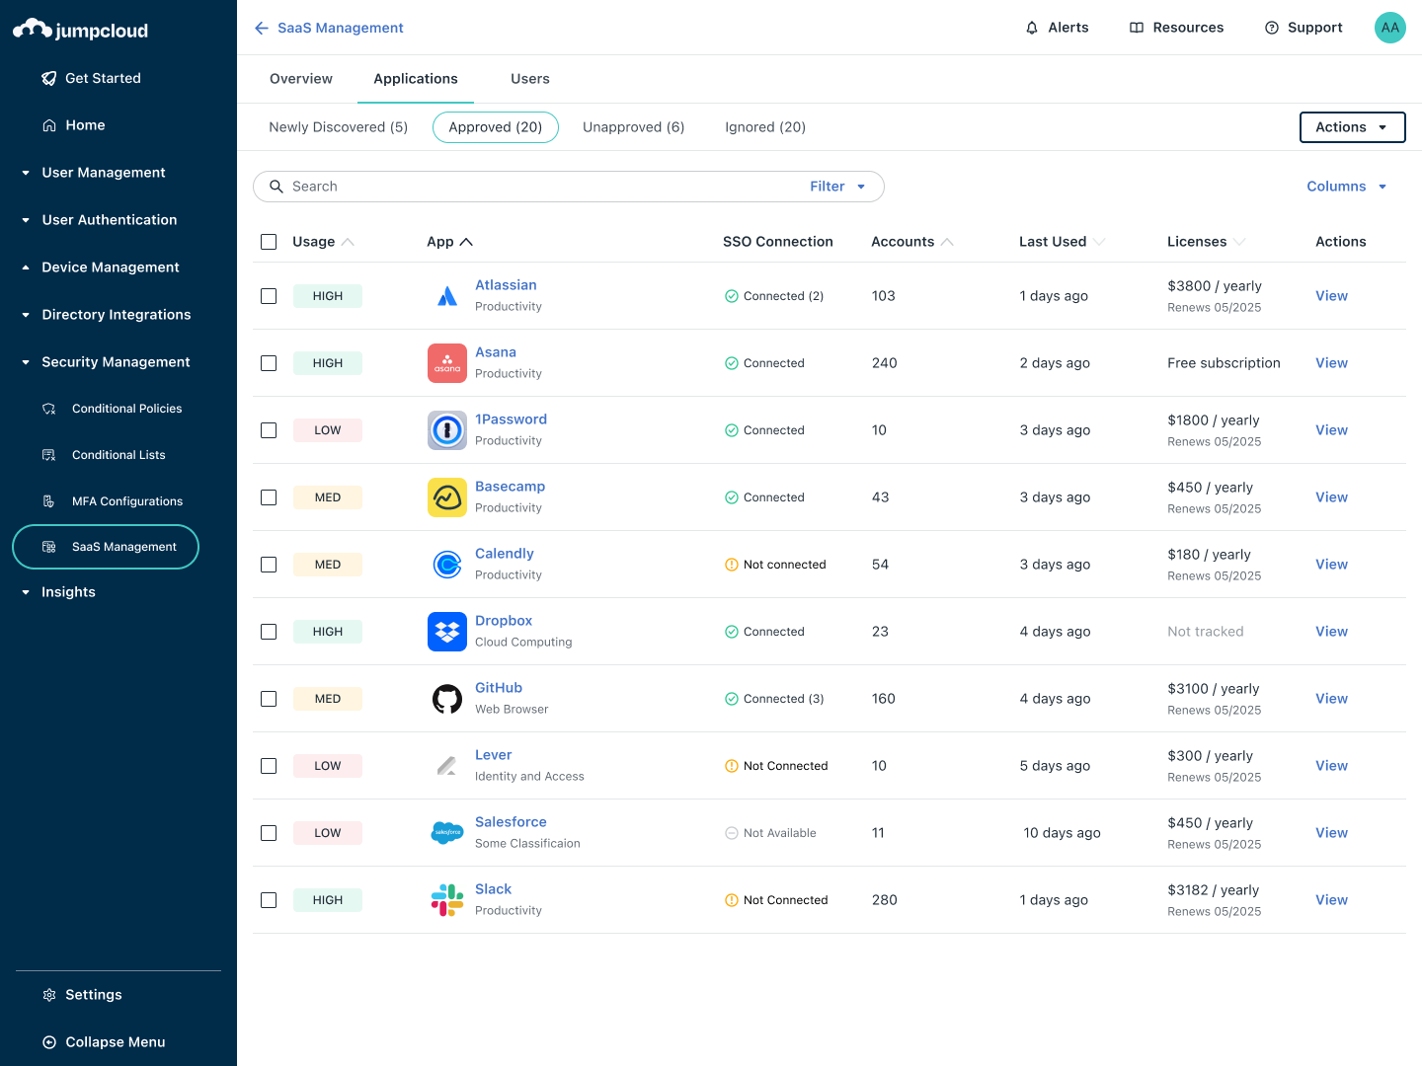Open the Unapproved applications tab

633,127
